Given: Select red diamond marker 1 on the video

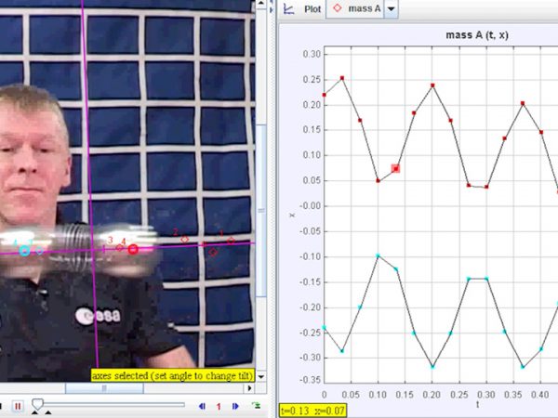Looking at the screenshot, I should coord(231,241).
